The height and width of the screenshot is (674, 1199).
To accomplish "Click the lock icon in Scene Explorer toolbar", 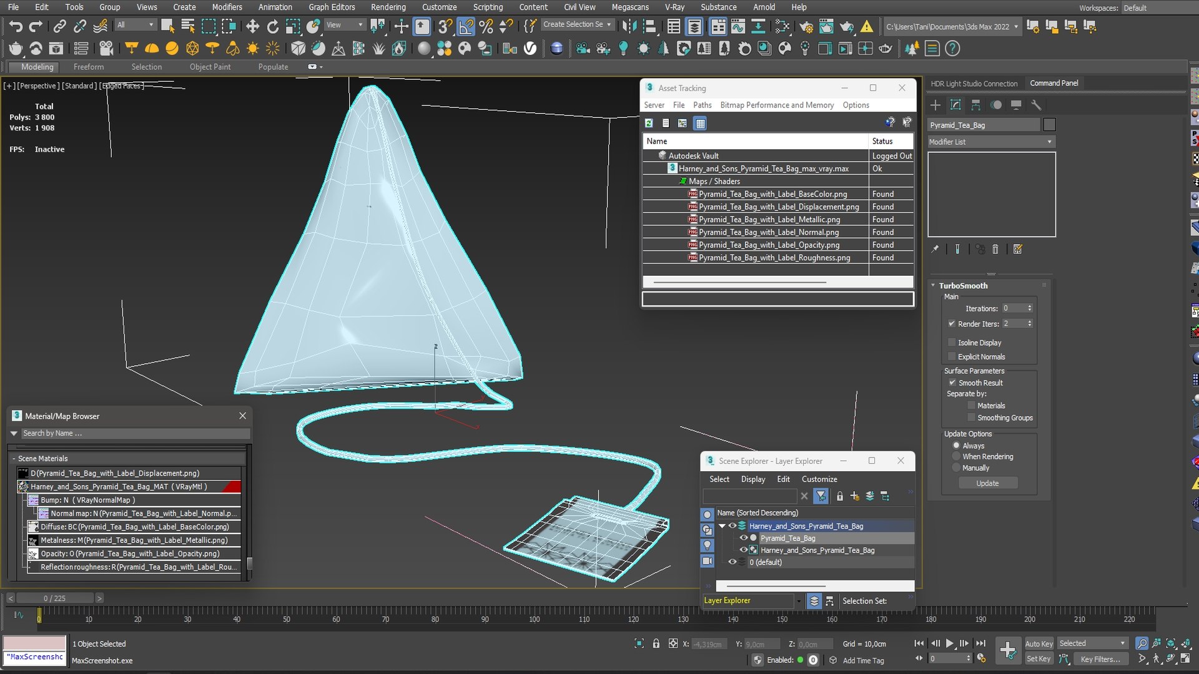I will [x=840, y=496].
